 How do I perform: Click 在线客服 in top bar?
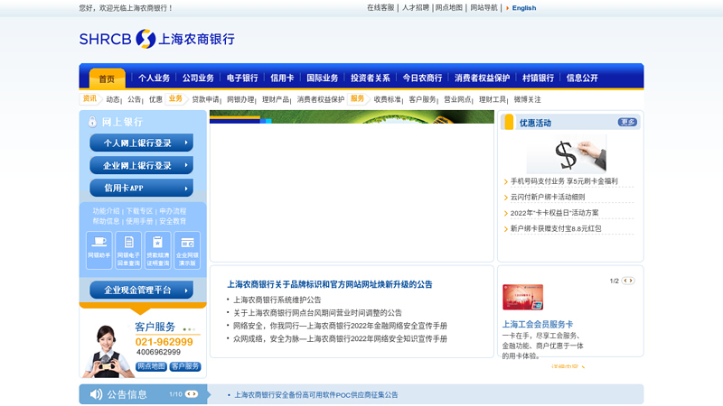click(380, 8)
